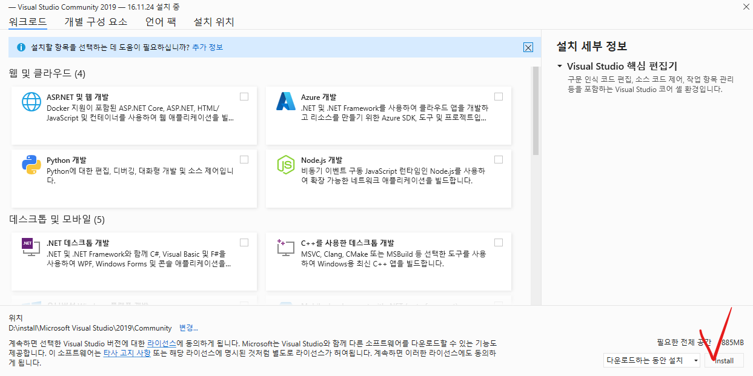
Task: Select the ASP.NET 및 웹 개발 title
Action: 78,97
